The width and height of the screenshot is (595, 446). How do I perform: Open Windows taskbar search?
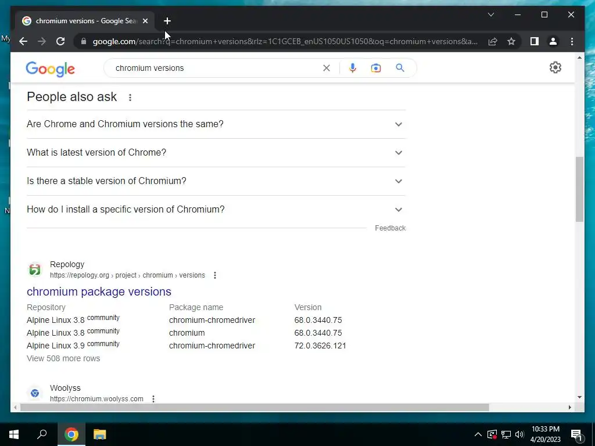(x=42, y=434)
